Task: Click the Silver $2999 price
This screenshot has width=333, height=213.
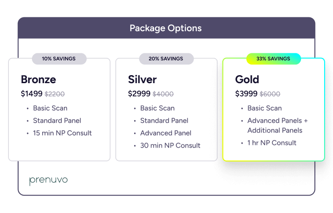Action: pos(139,94)
